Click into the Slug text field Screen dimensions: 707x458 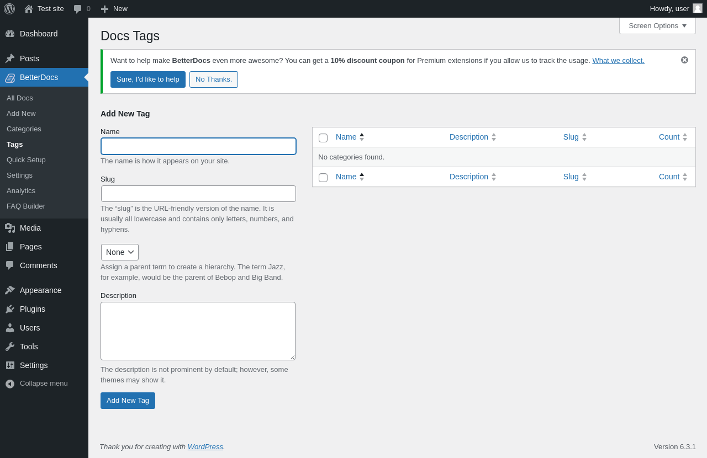[x=198, y=194]
